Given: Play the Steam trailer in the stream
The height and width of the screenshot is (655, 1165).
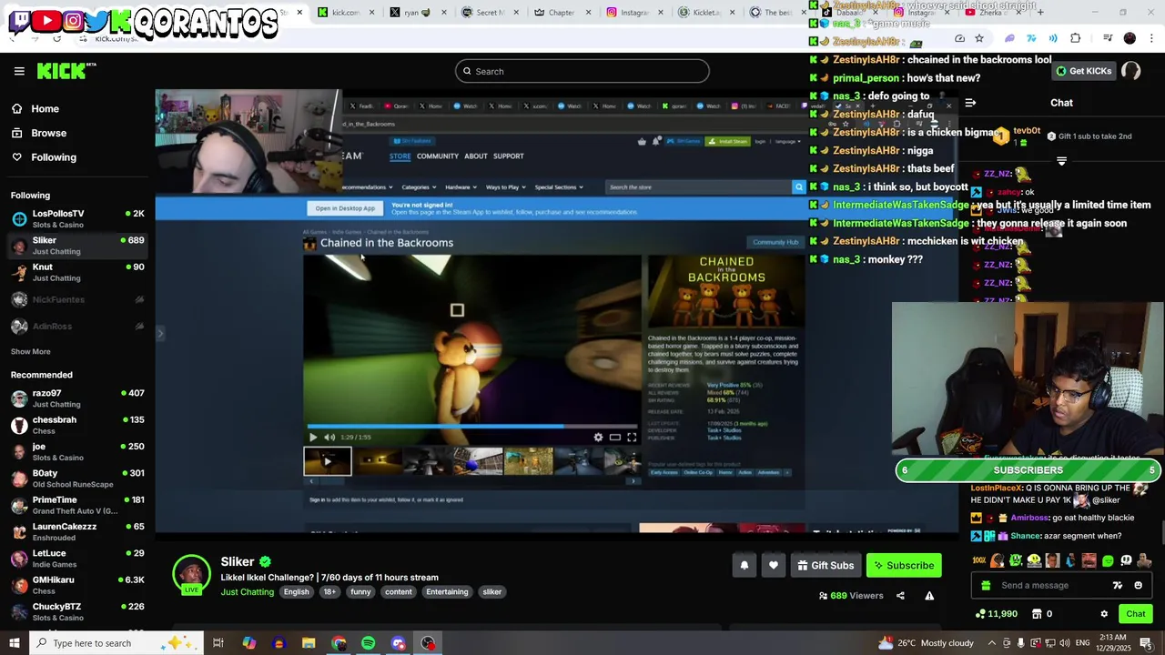Looking at the screenshot, I should [x=312, y=438].
